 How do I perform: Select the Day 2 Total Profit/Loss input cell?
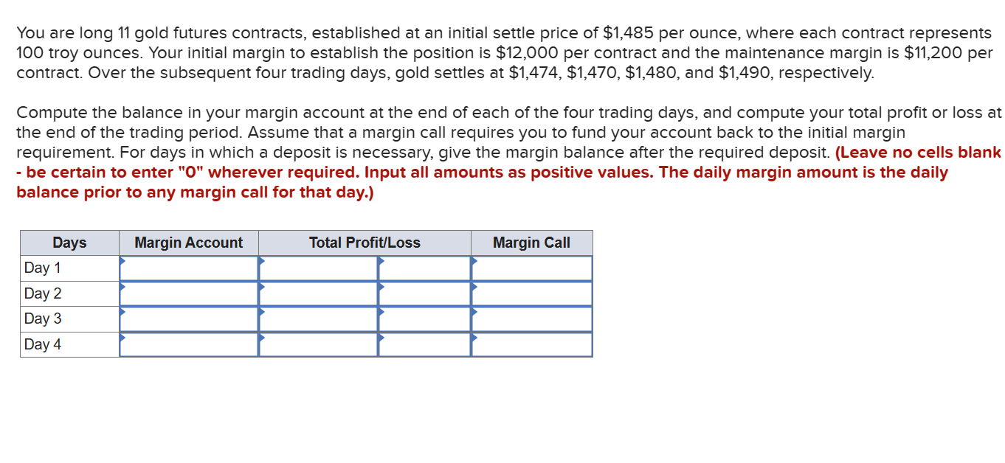(317, 293)
